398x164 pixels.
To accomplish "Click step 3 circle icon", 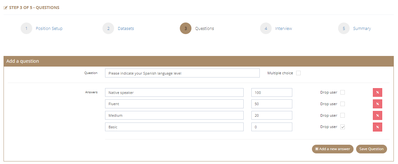I will 186,28.
